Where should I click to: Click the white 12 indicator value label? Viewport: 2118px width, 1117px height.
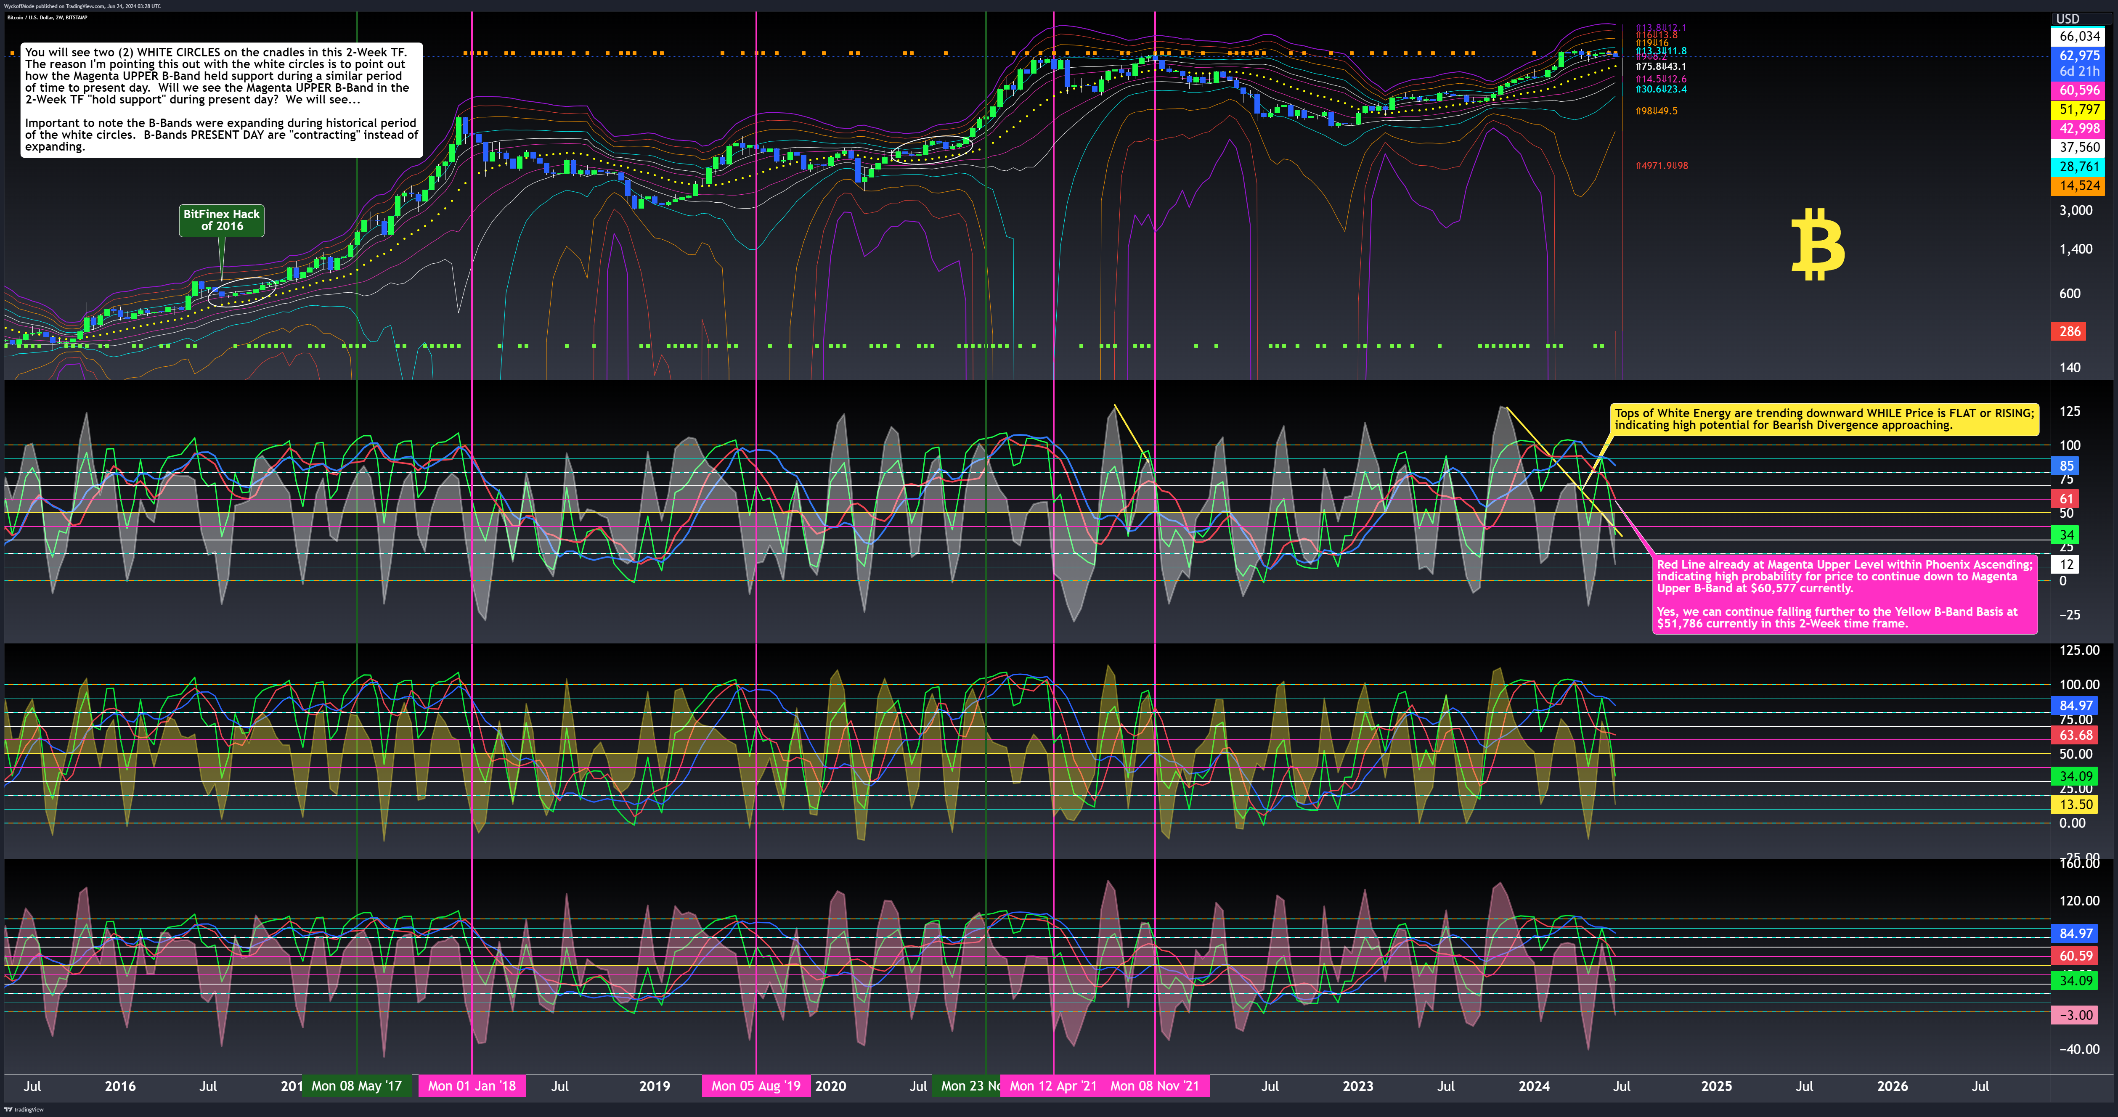2066,565
